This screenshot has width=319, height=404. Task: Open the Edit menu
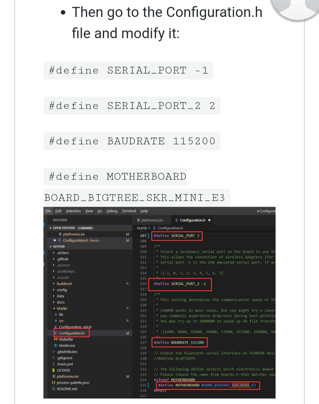(x=58, y=211)
